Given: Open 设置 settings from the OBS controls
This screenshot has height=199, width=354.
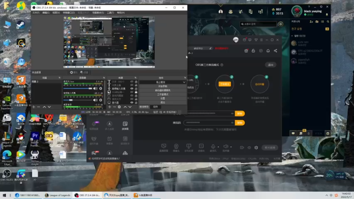Looking at the screenshot, I should 162,98.
